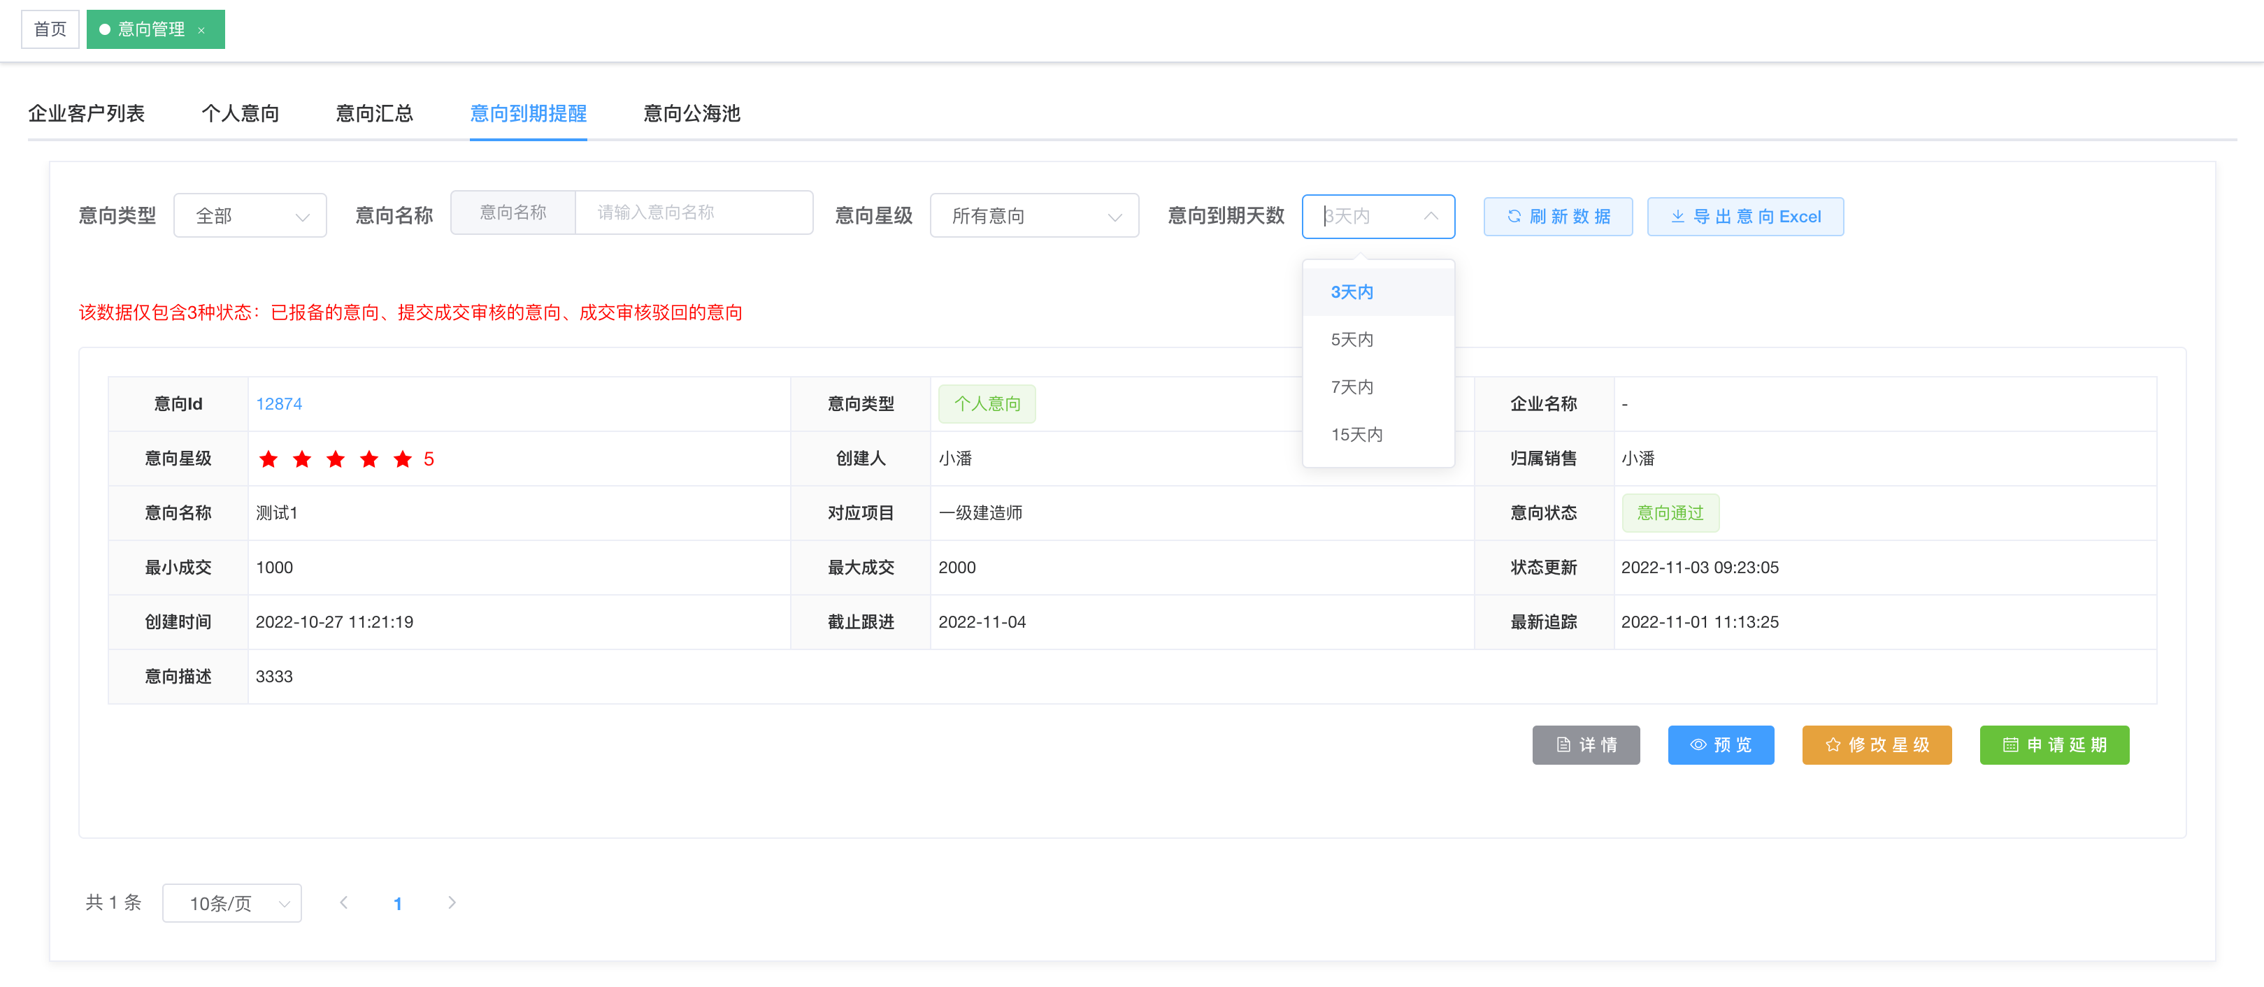This screenshot has height=987, width=2264.
Task: Open the 意向类型 dropdown showing 全部
Action: [250, 216]
